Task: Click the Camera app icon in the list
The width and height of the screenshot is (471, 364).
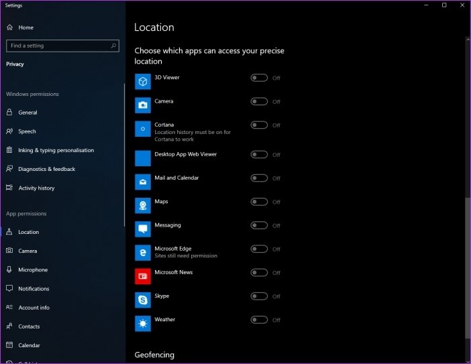Action: point(143,105)
